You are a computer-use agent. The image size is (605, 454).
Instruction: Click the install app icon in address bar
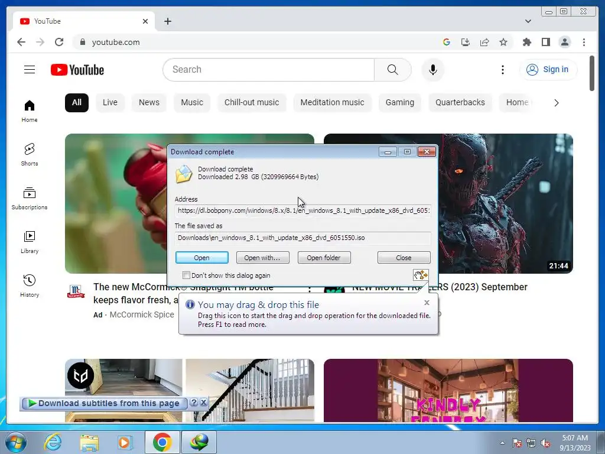[x=466, y=42]
